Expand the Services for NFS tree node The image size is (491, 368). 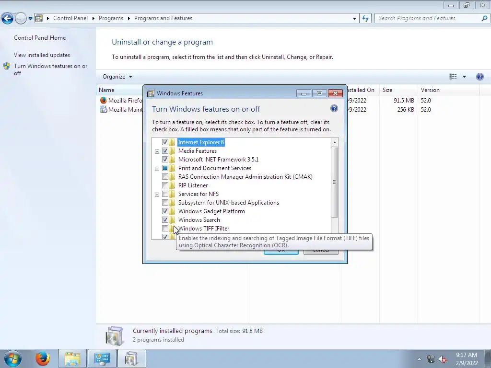point(157,195)
